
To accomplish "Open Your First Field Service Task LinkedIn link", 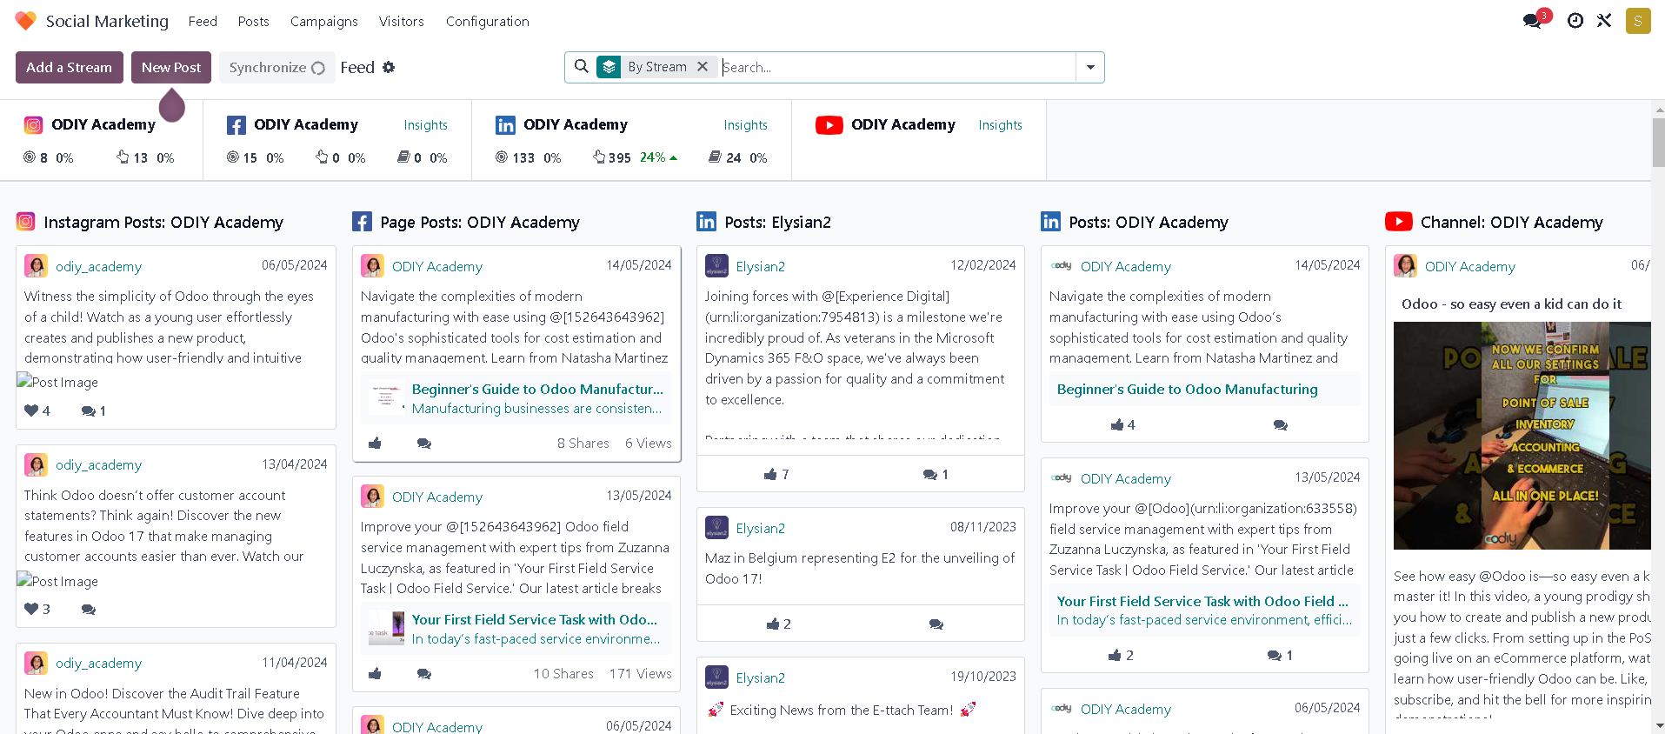I will (1202, 601).
